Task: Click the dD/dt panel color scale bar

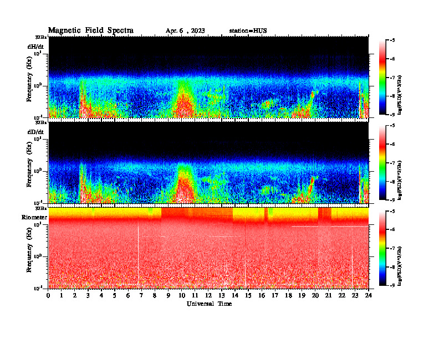Action: pyautogui.click(x=382, y=163)
